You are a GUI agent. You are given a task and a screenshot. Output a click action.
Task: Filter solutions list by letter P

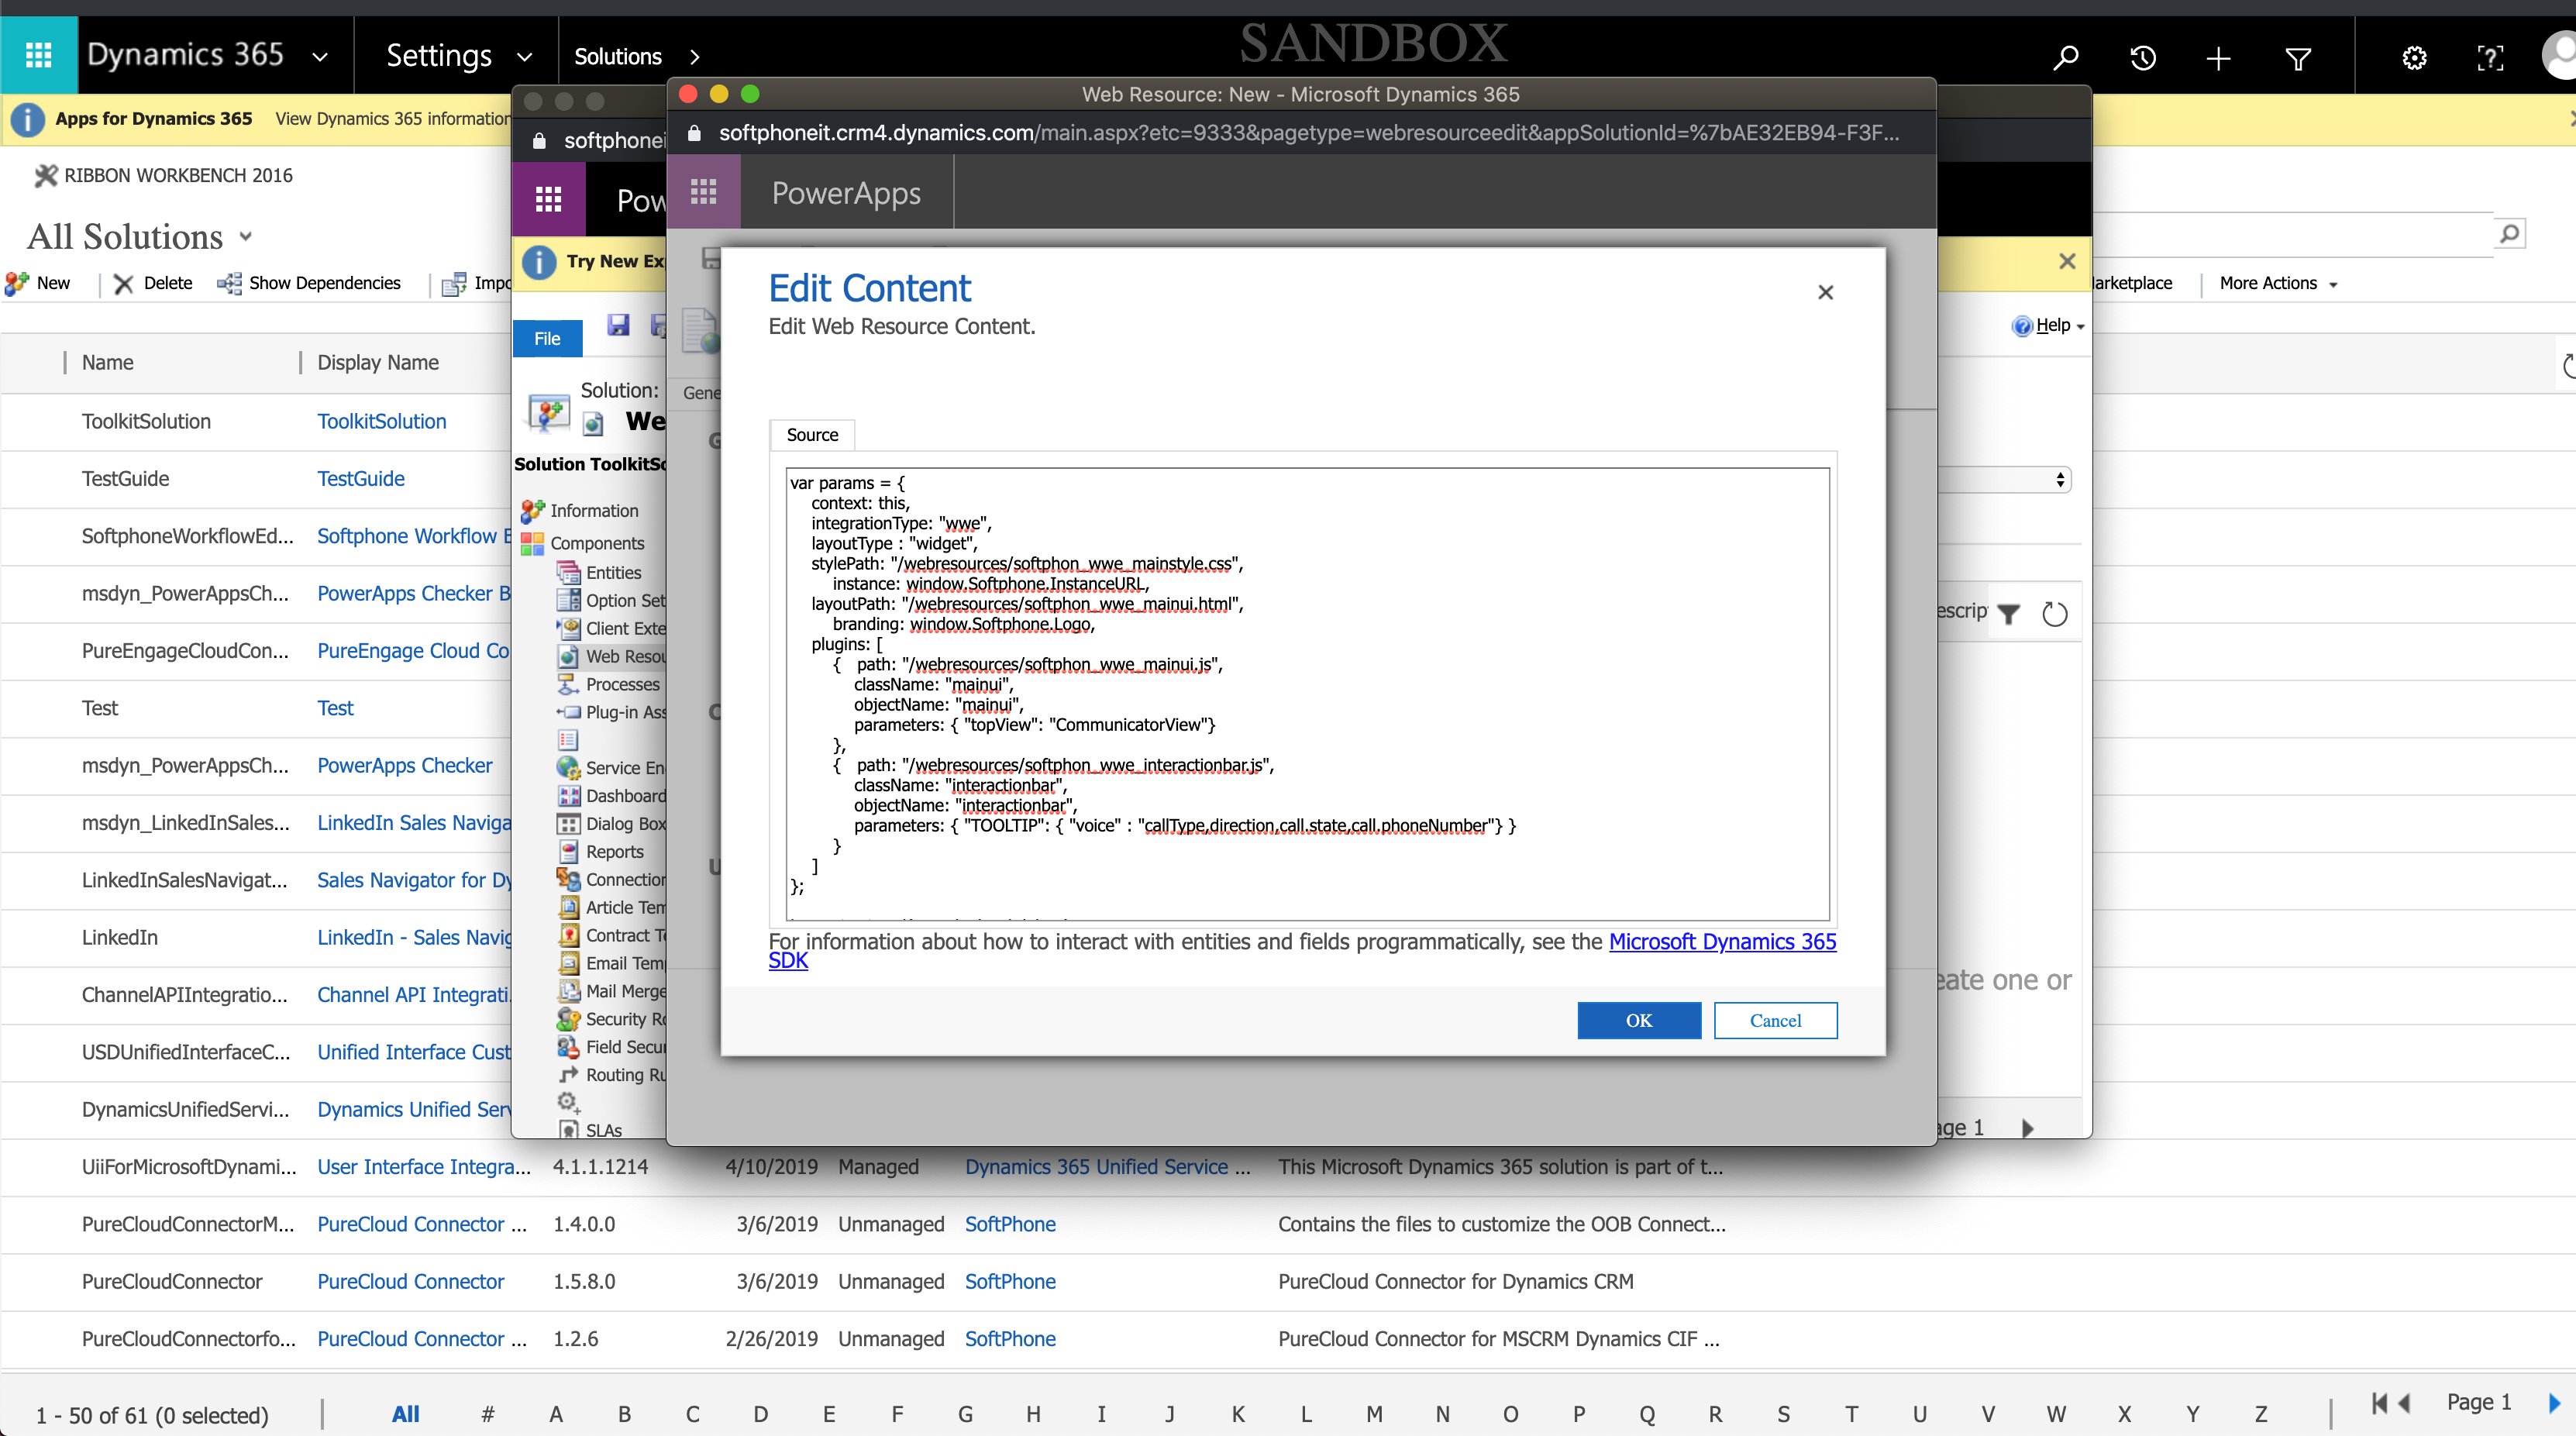pos(1579,1414)
